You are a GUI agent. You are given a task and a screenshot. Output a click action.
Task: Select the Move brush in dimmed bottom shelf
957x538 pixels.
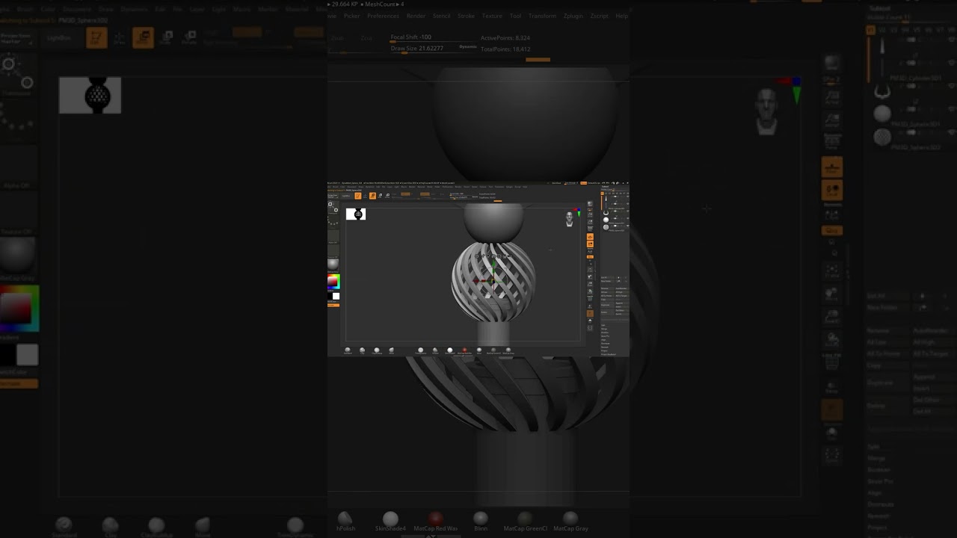203,528
